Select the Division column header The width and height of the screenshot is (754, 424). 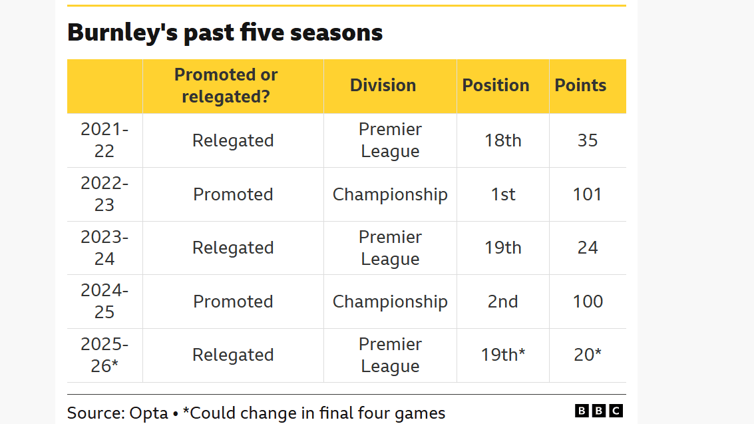coord(383,86)
